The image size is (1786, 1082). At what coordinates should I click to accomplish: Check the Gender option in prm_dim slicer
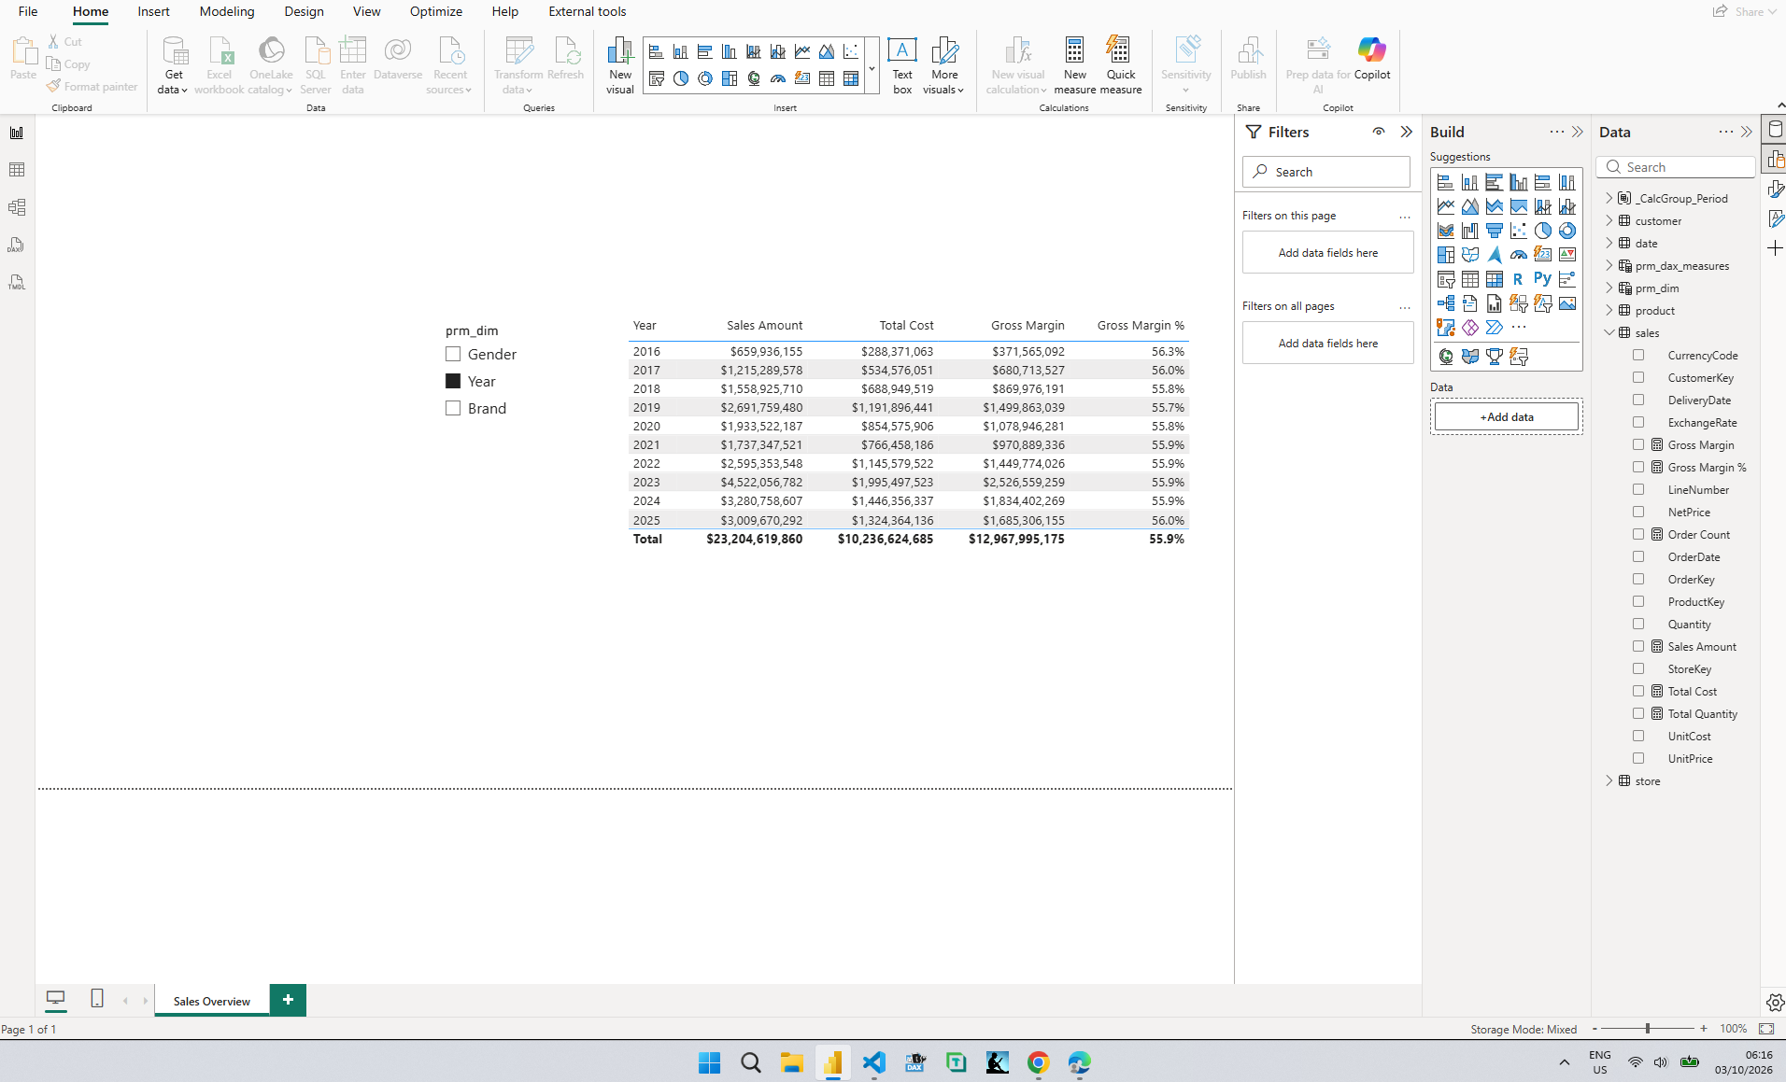[453, 355]
